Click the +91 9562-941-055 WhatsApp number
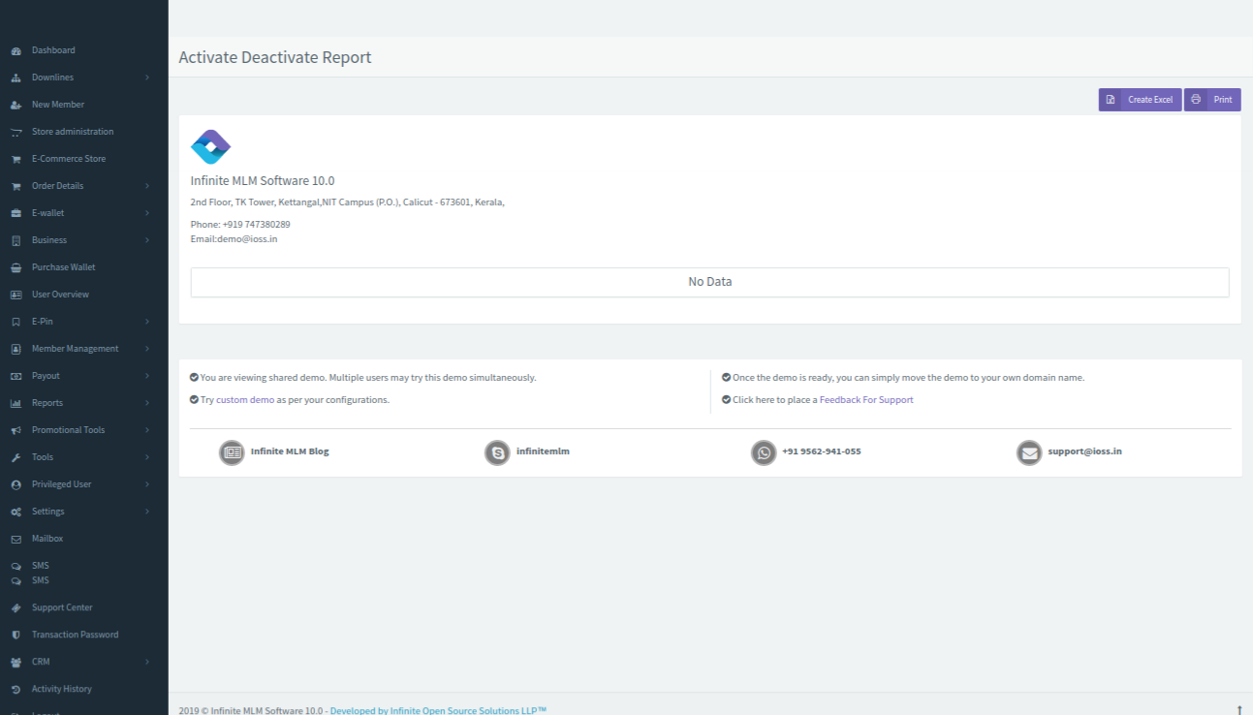 (822, 451)
